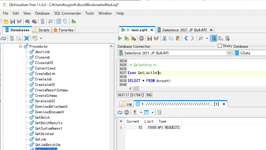Open the Salesforce 2021 JP BulkAPI tab
This screenshot has height=150, width=266.
click(185, 30)
